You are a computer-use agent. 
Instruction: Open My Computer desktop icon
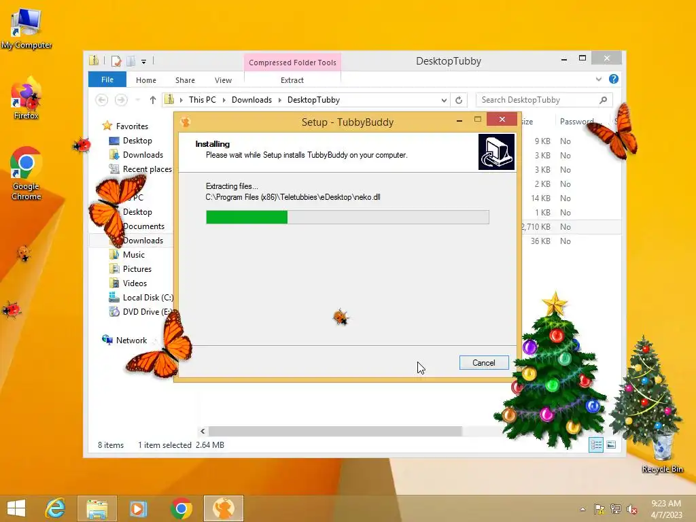(x=27, y=29)
